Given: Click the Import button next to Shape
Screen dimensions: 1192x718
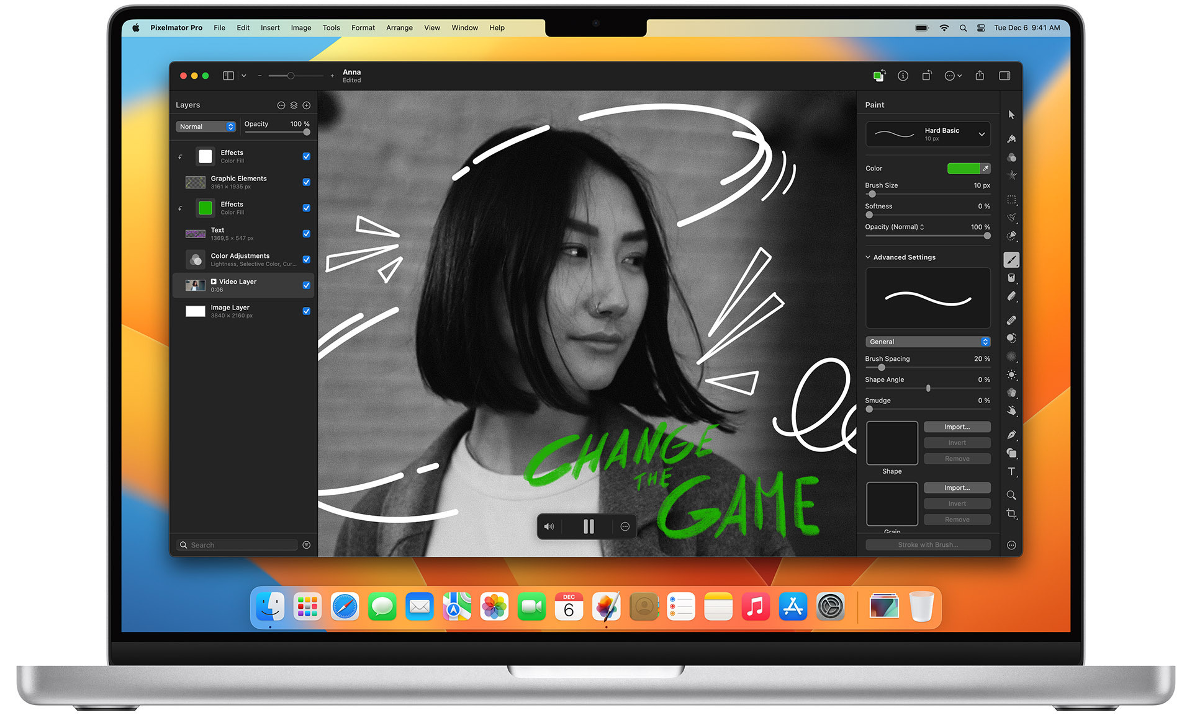Looking at the screenshot, I should click(957, 427).
